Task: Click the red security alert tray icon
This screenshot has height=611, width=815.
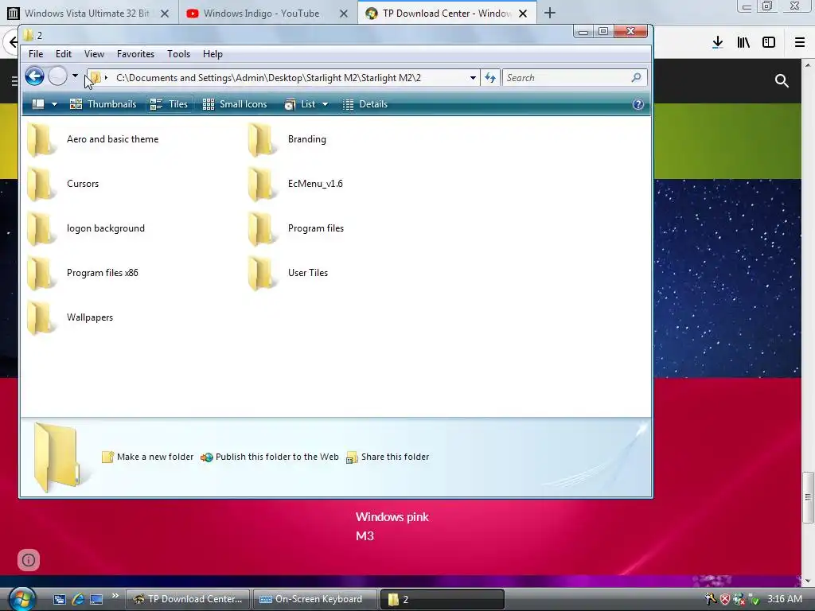Action: tap(724, 599)
